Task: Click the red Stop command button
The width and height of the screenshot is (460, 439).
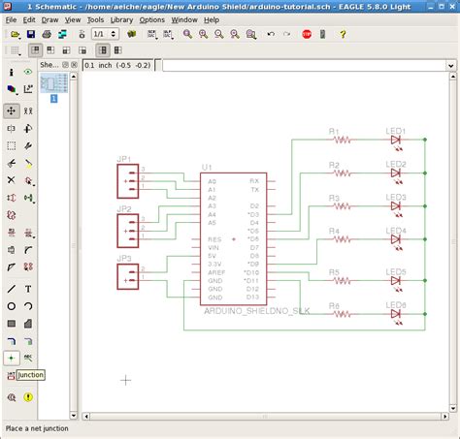Action: point(307,34)
